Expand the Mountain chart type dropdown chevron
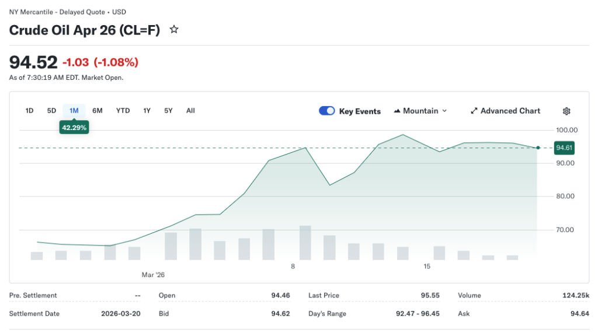The width and height of the screenshot is (598, 333). 444,111
